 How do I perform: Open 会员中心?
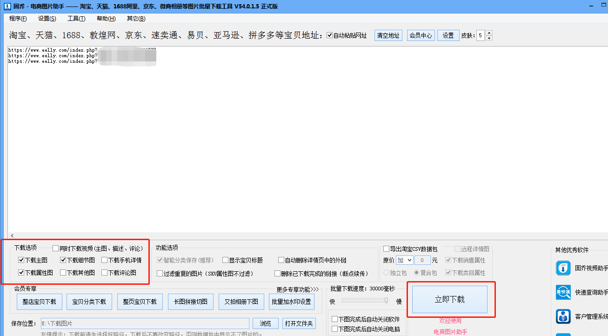point(421,35)
